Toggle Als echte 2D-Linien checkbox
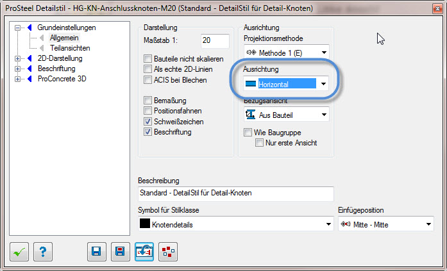Image resolution: width=447 pixels, height=271 pixels. 148,69
